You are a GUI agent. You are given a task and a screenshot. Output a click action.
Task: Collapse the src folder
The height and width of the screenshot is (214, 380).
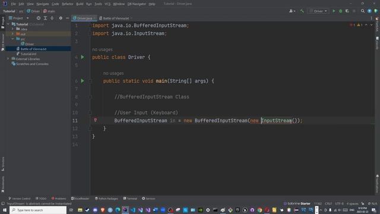coord(12,39)
